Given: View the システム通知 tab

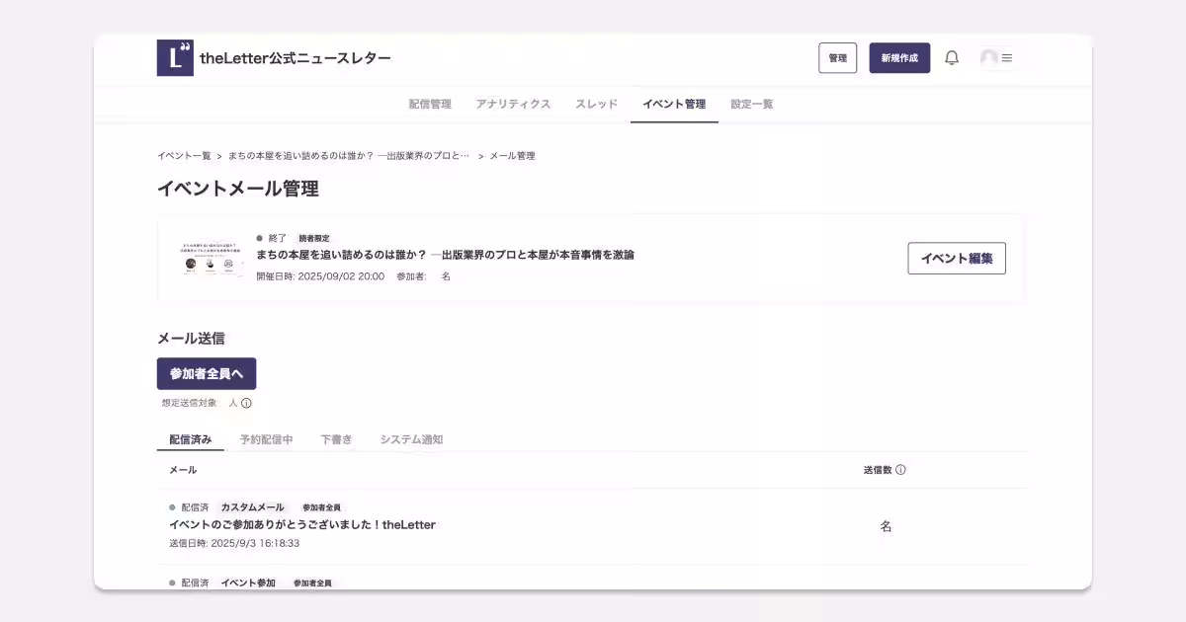Looking at the screenshot, I should pyautogui.click(x=408, y=440).
